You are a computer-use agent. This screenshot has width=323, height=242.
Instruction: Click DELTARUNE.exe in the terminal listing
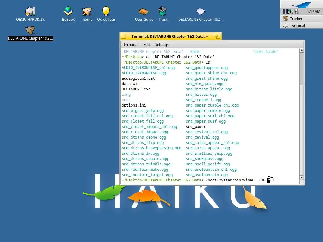[x=136, y=89]
